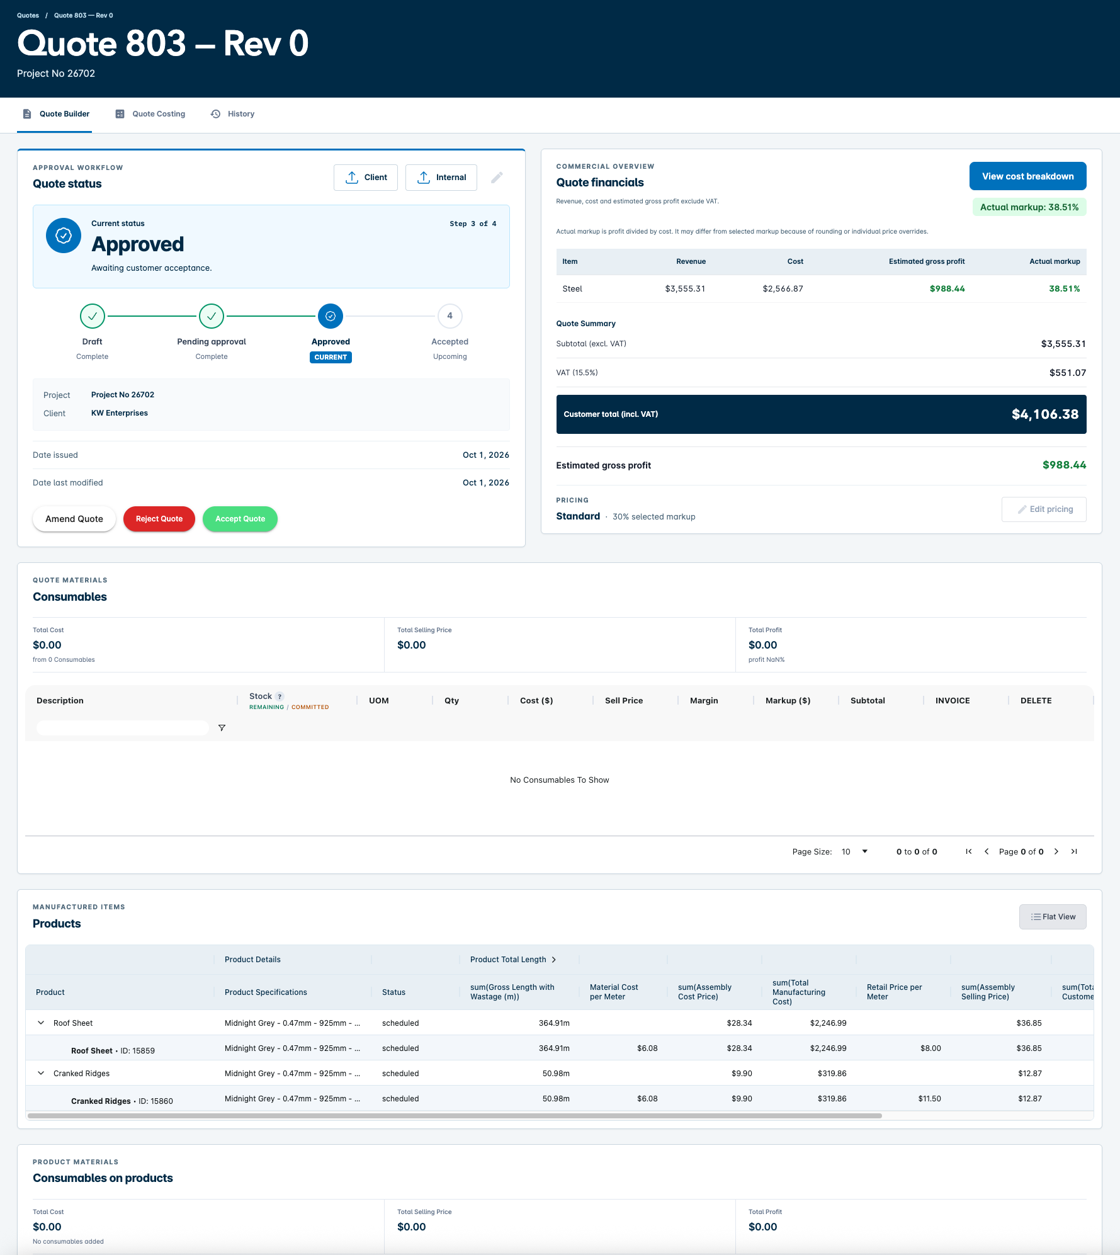Select the Roof Sheet ID: 15859 row

point(560,1048)
